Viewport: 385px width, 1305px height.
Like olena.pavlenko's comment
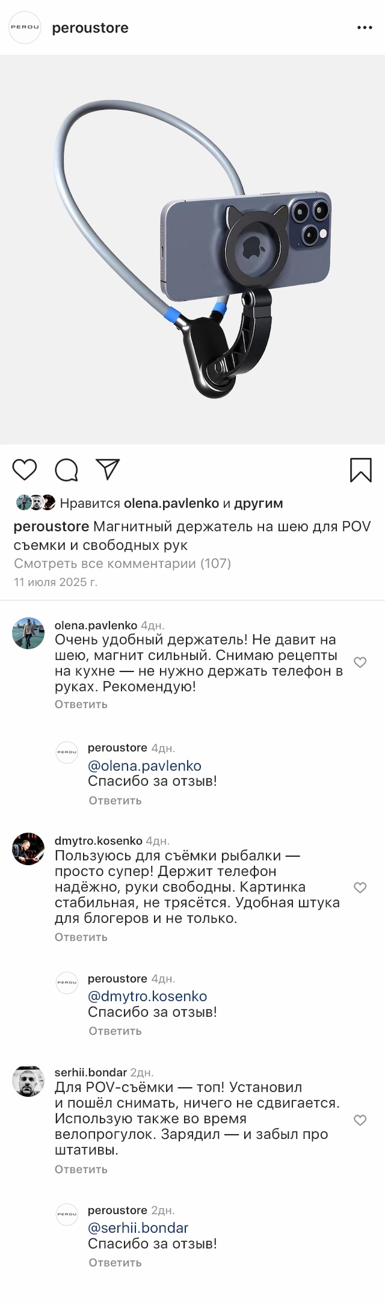pos(360,662)
